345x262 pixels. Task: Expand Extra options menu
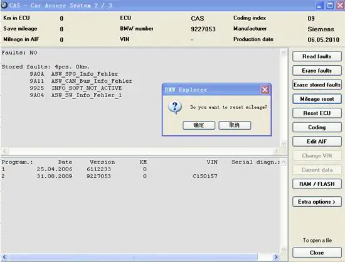point(317,202)
